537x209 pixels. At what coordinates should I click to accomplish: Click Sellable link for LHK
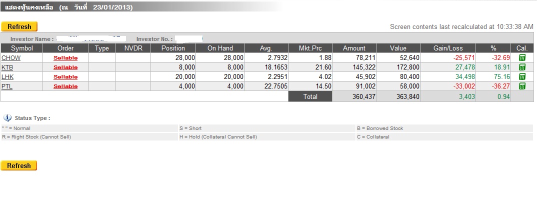click(x=65, y=77)
